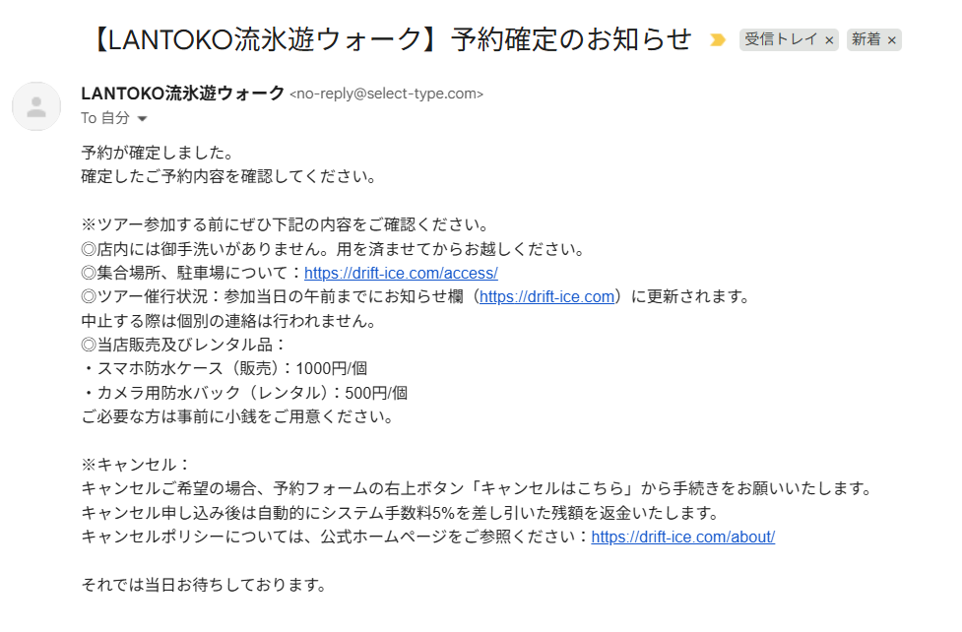Open the 新着 label chip
Viewport: 962px width, 632px height.
867,40
